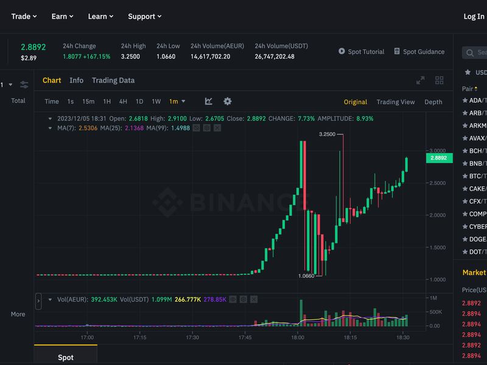Open the Learn menu
The width and height of the screenshot is (487, 365).
[100, 16]
